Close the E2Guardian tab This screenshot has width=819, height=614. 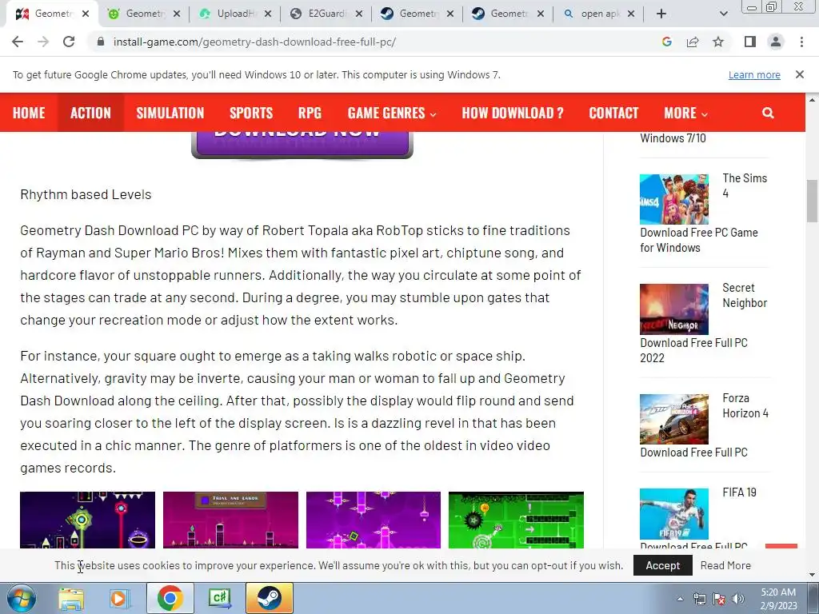pyautogui.click(x=359, y=14)
